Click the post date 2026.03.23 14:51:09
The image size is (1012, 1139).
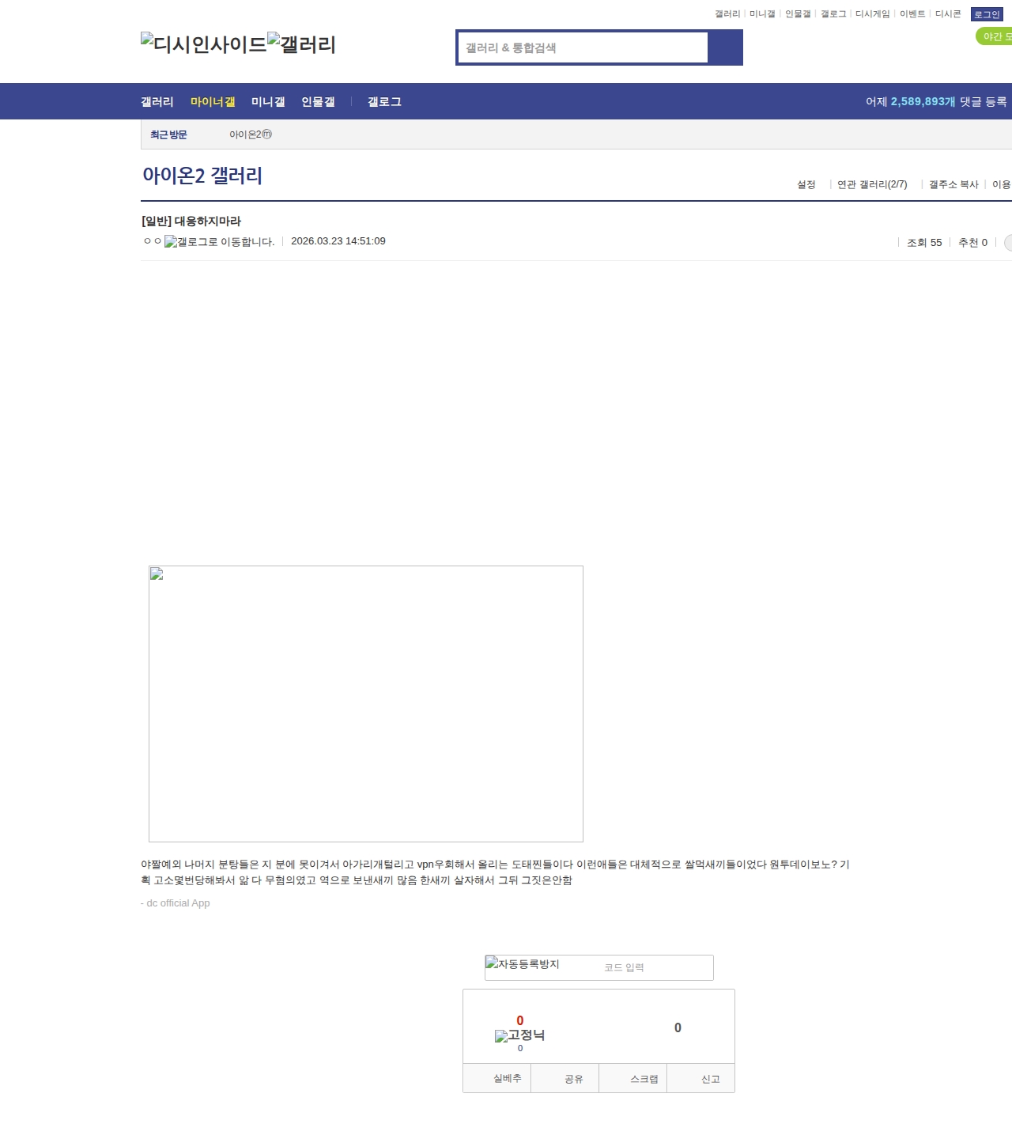(x=338, y=241)
